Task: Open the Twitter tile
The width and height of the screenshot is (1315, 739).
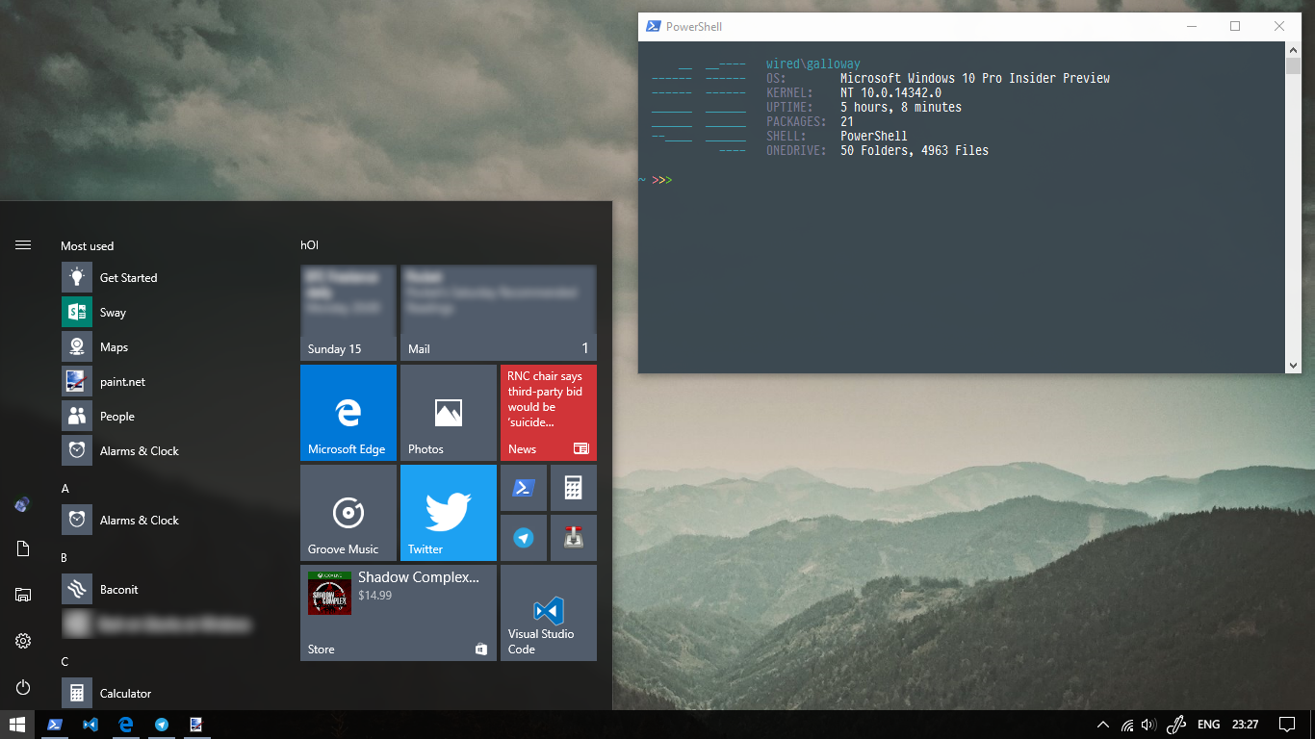Action: [449, 513]
